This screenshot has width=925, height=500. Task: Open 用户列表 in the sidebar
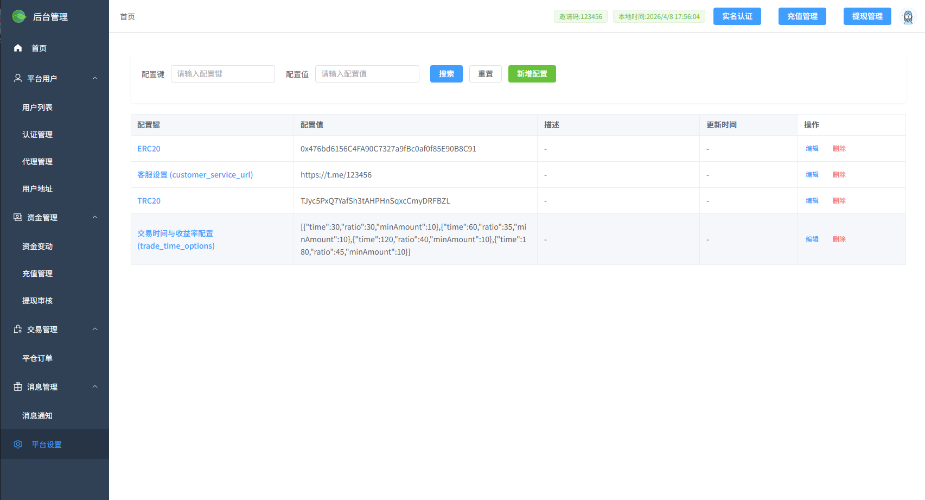(x=37, y=107)
